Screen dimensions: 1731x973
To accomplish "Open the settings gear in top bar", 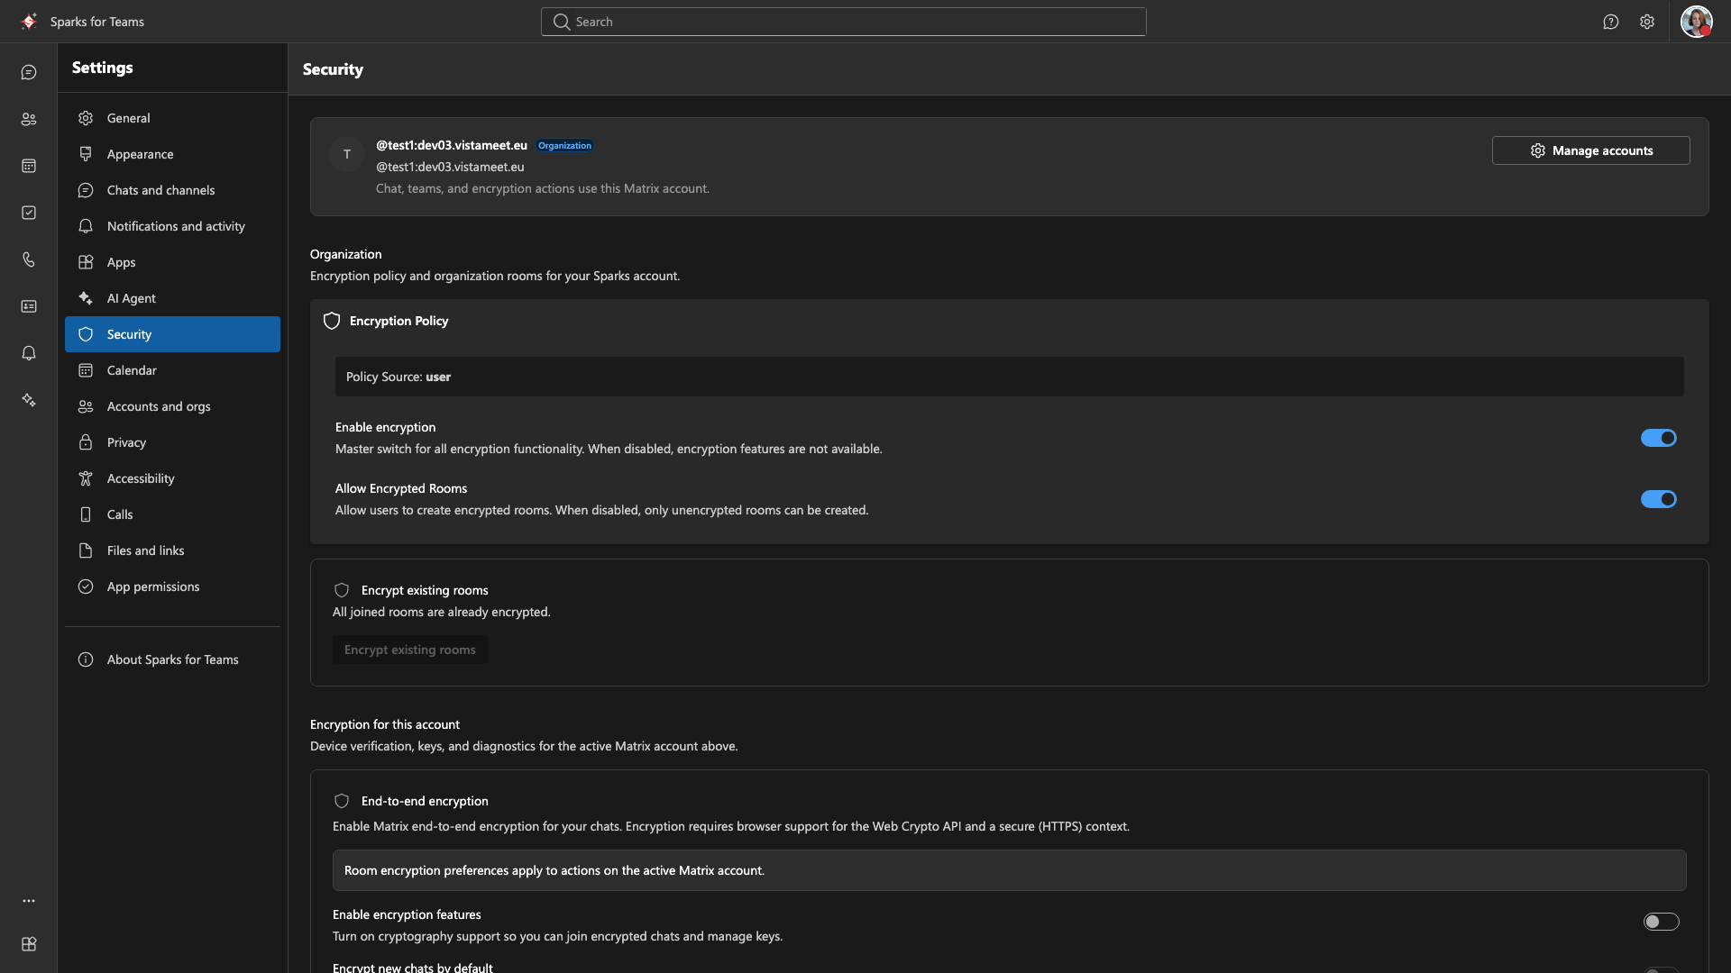I will coord(1647,22).
